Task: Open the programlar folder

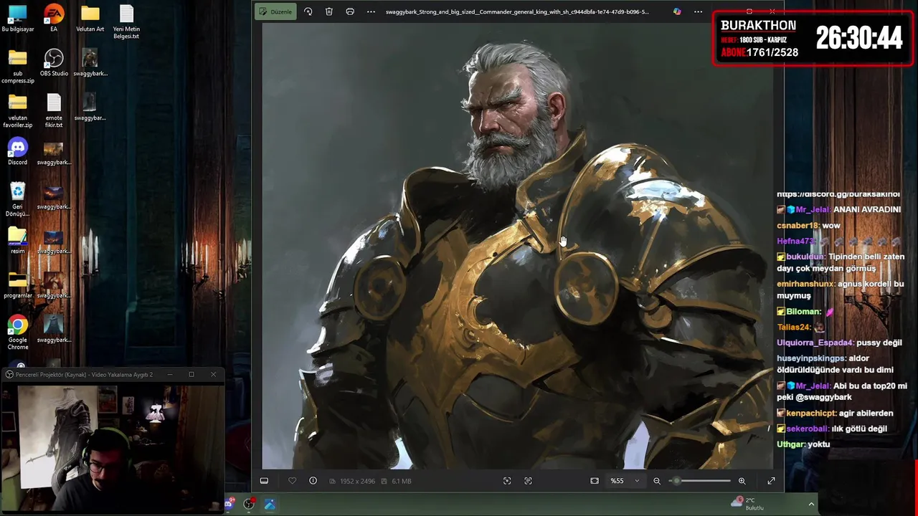Action: (x=18, y=285)
